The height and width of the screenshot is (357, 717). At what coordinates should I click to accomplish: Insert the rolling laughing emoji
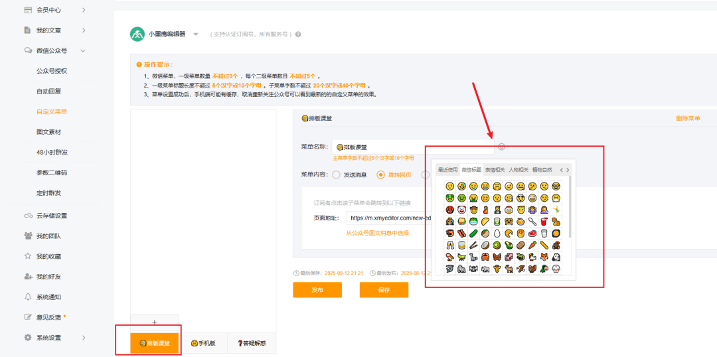coord(461,186)
